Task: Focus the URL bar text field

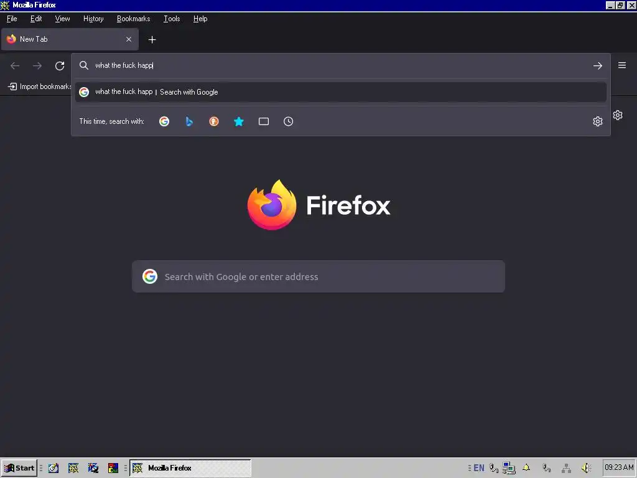Action: (x=342, y=65)
